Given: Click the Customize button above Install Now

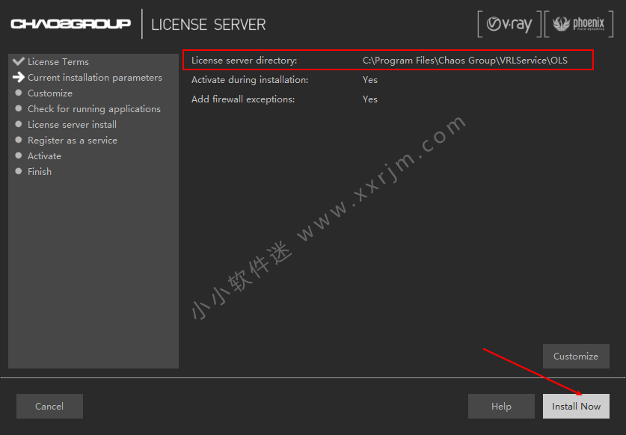Looking at the screenshot, I should [x=576, y=356].
